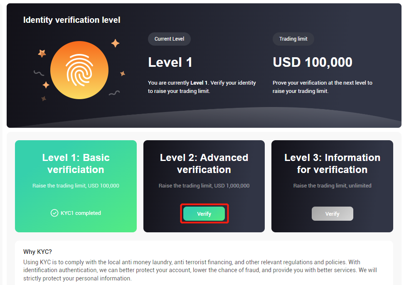404x285 pixels.
Task: Open the Level 1 Basic verification card
Action: click(76, 186)
